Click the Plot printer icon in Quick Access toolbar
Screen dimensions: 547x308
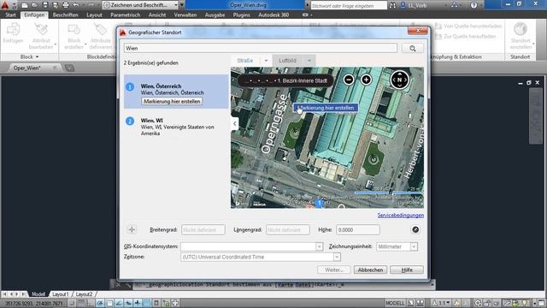66,5
